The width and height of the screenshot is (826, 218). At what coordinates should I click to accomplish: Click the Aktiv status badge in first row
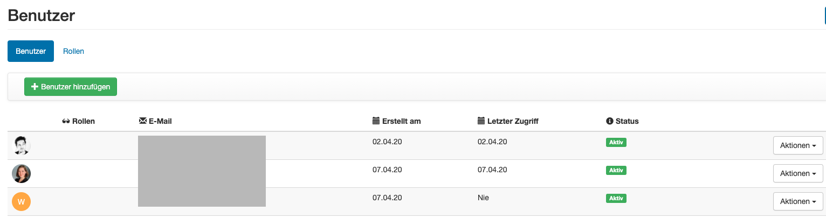pos(616,142)
